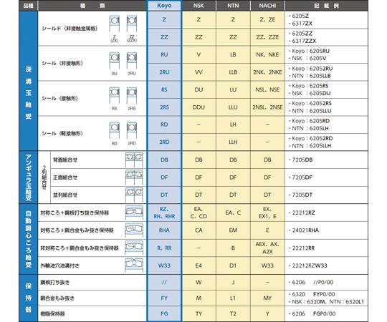Click the 樹脂保持器 row label
The height and width of the screenshot is (322, 387).
click(52, 313)
